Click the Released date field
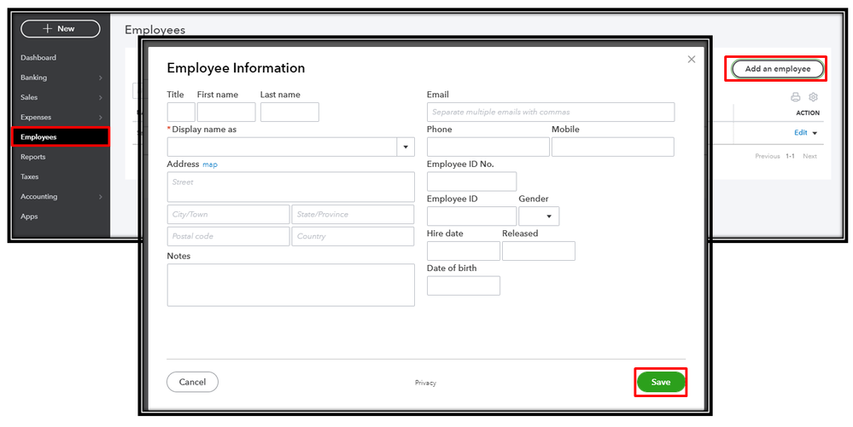Viewport: 853px width, 427px height. 539,251
